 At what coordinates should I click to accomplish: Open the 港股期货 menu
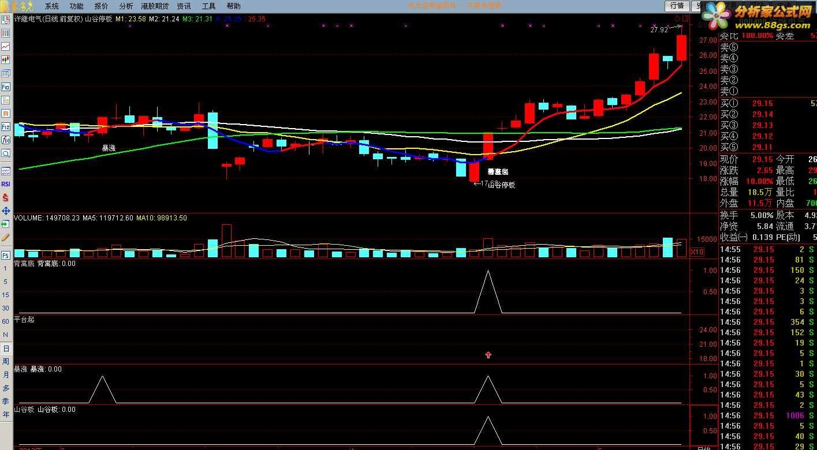155,6
